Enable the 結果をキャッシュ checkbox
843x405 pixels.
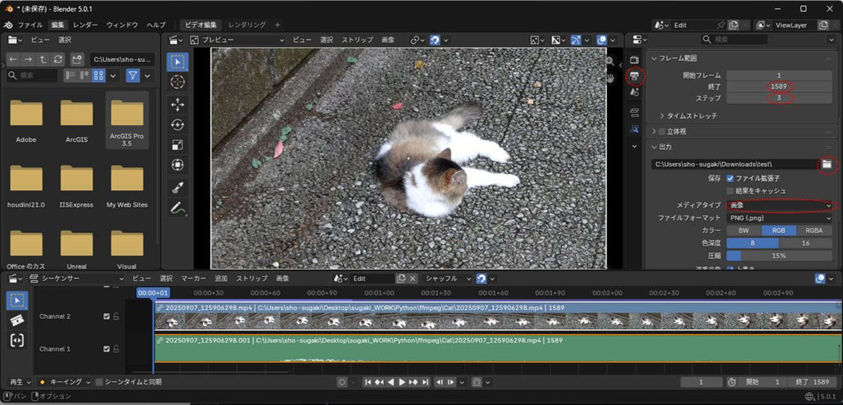[730, 191]
